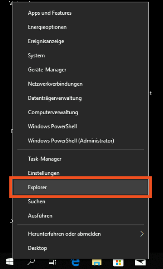Open Task View from the taskbar
163x269 pixels.
(x=52, y=262)
